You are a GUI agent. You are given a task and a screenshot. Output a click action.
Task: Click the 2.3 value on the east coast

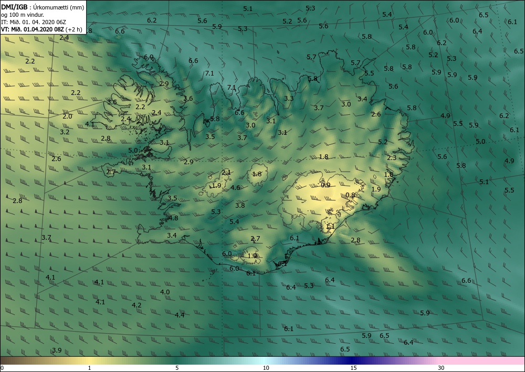pyautogui.click(x=392, y=157)
